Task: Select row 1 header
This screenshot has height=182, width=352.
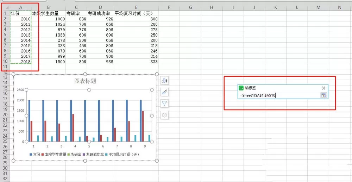Action: (x=5, y=13)
